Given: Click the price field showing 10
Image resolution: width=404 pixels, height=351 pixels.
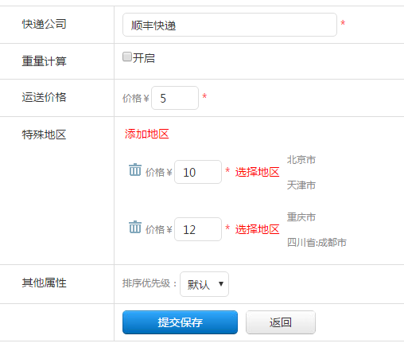Looking at the screenshot, I should [198, 172].
